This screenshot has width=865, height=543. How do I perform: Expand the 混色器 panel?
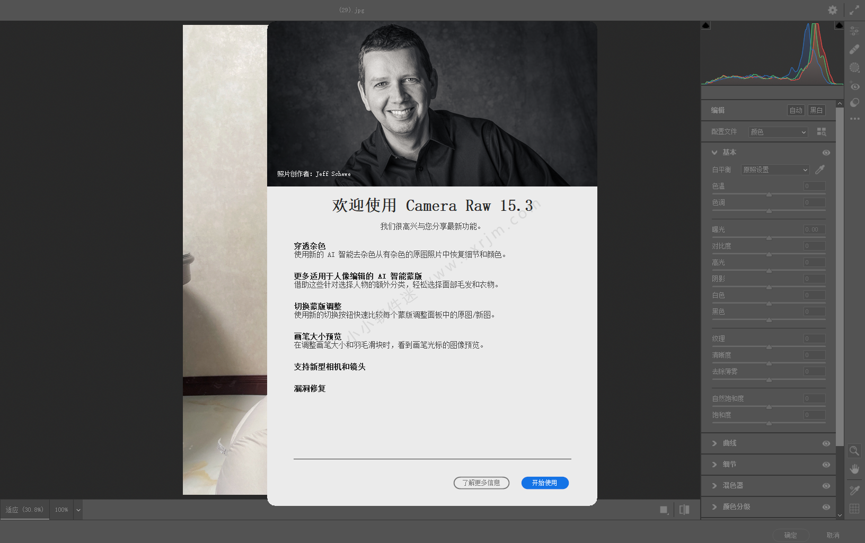coord(714,486)
